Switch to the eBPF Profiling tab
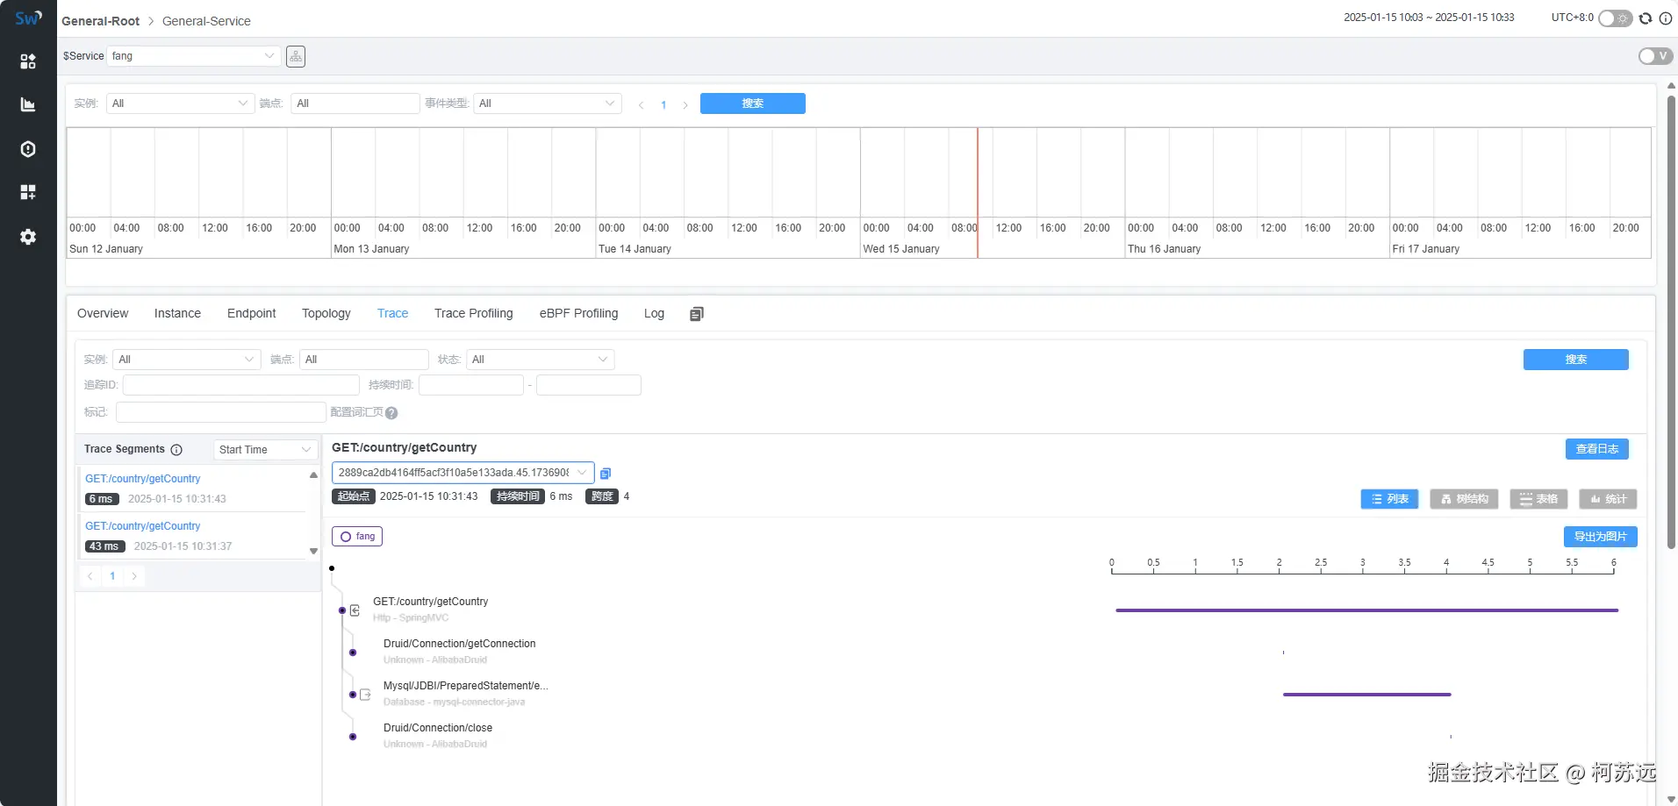The width and height of the screenshot is (1678, 806). coord(579,314)
